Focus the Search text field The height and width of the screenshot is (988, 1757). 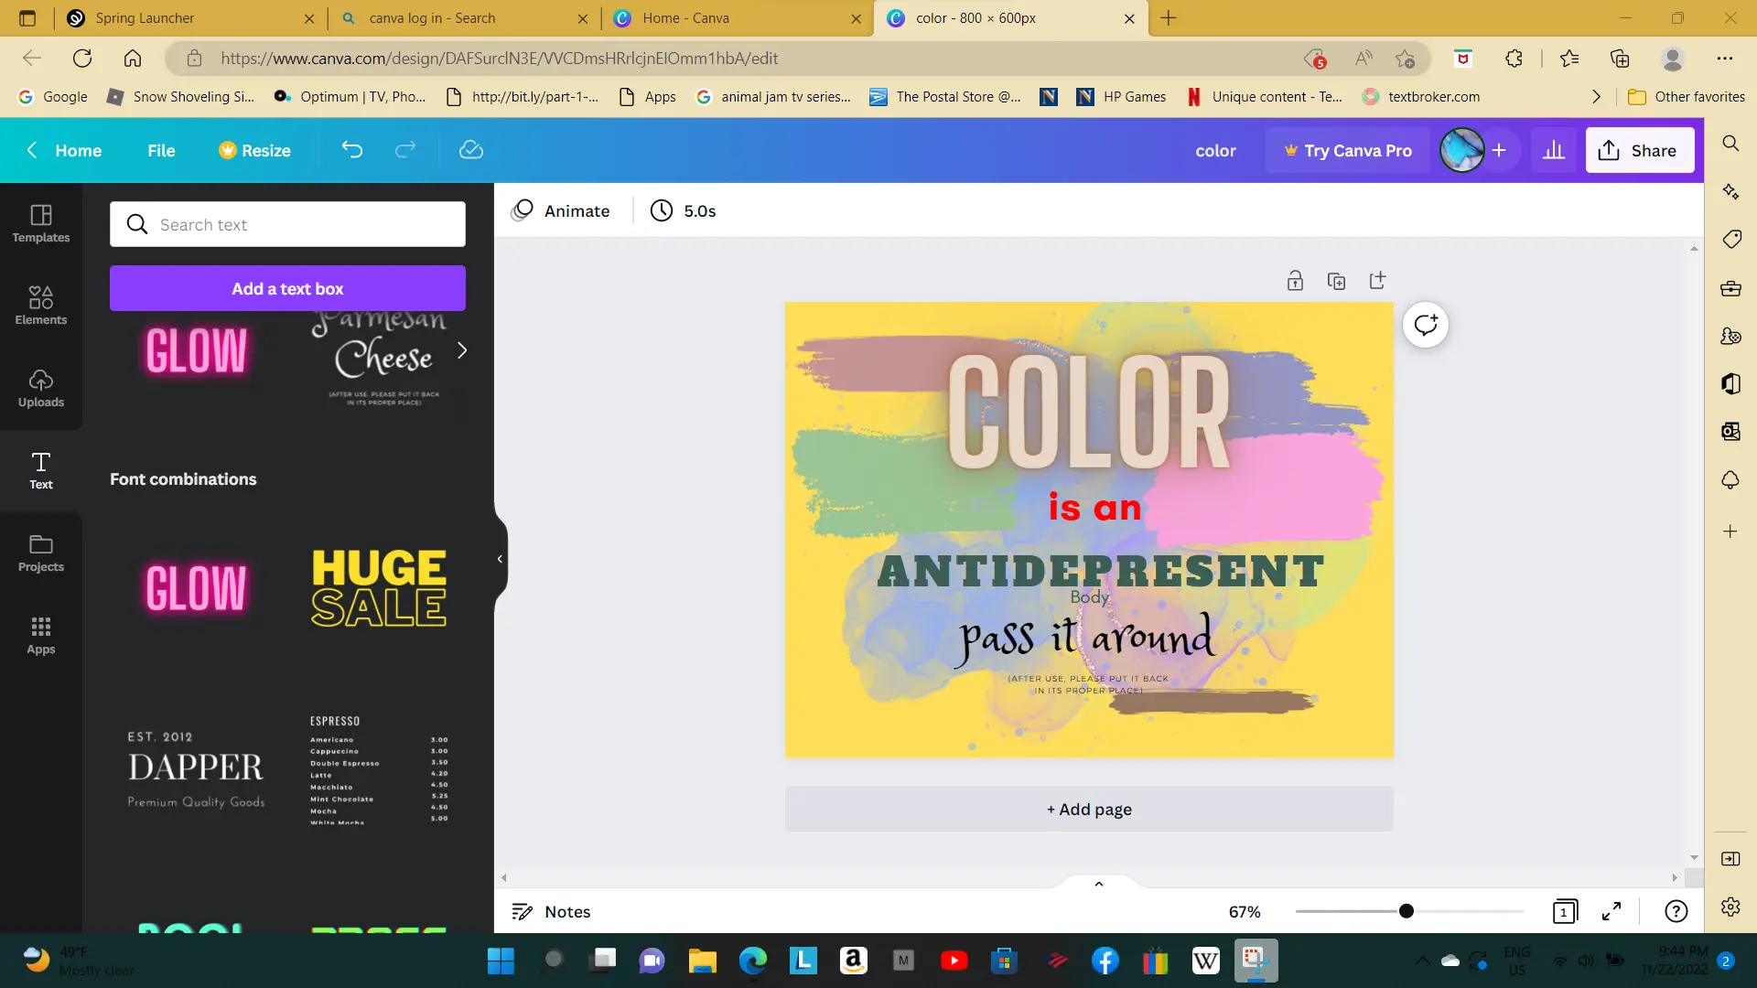click(287, 224)
